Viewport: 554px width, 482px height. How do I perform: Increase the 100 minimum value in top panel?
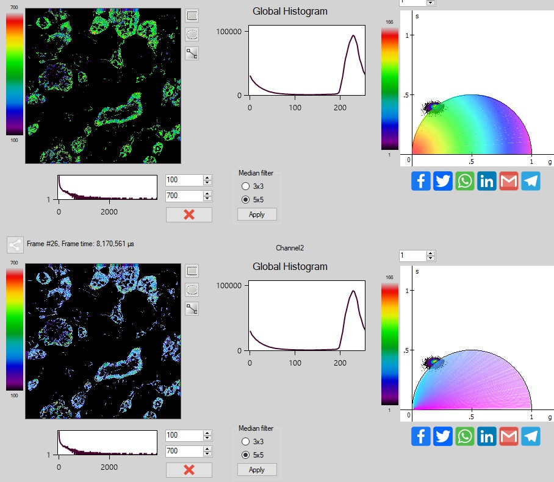[207, 177]
